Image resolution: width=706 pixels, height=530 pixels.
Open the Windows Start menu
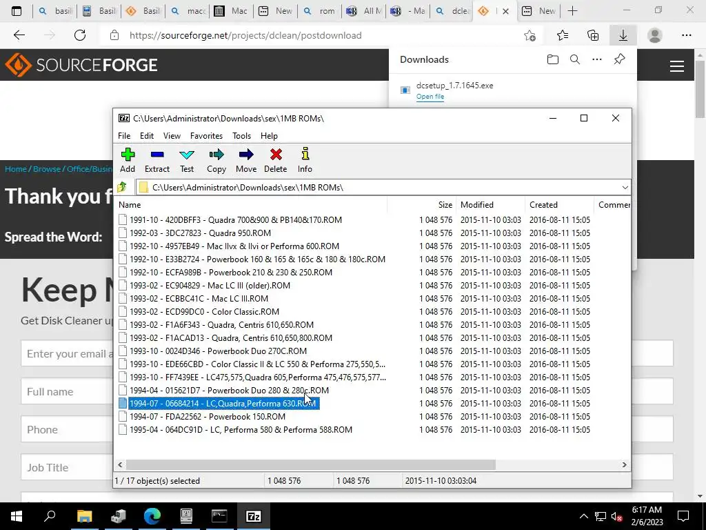pyautogui.click(x=17, y=516)
